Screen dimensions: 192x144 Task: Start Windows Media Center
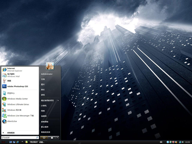tap(20, 99)
